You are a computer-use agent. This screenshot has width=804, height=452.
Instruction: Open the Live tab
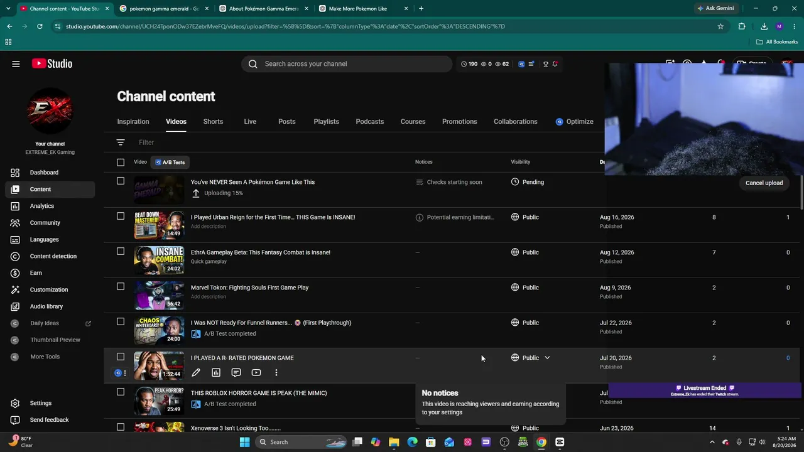pyautogui.click(x=250, y=122)
